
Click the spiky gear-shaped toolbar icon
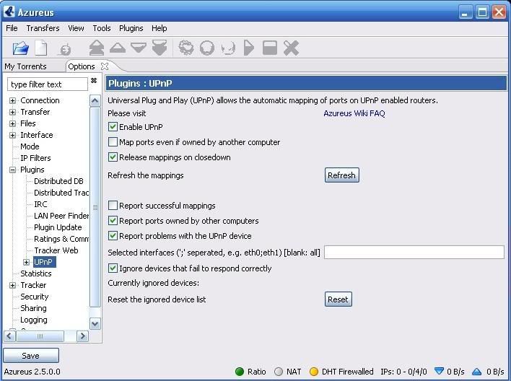186,48
